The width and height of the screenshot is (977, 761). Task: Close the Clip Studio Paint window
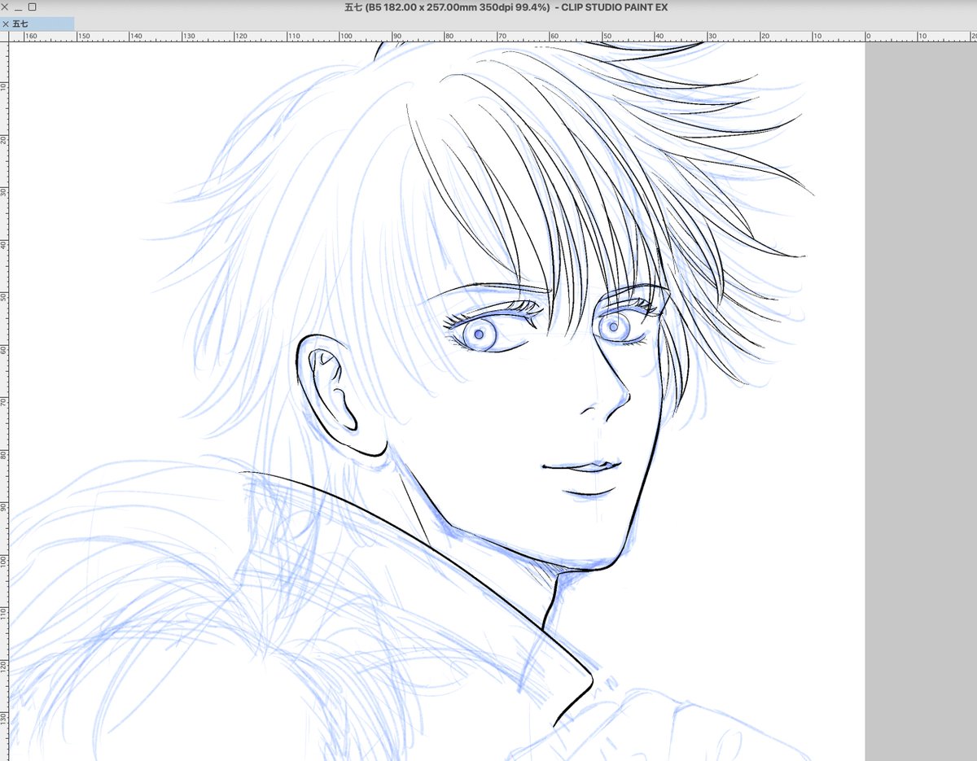click(x=5, y=7)
